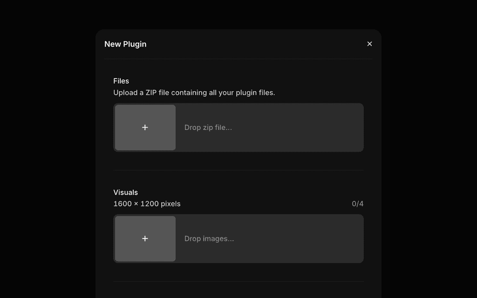This screenshot has height=298, width=477.
Task: Click the gray plus placeholder in the Files section
Action: click(x=145, y=127)
